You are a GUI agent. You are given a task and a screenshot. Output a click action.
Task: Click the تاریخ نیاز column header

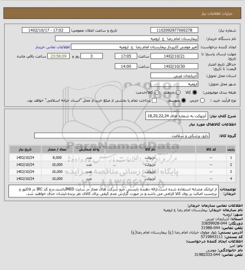[x=25, y=149]
